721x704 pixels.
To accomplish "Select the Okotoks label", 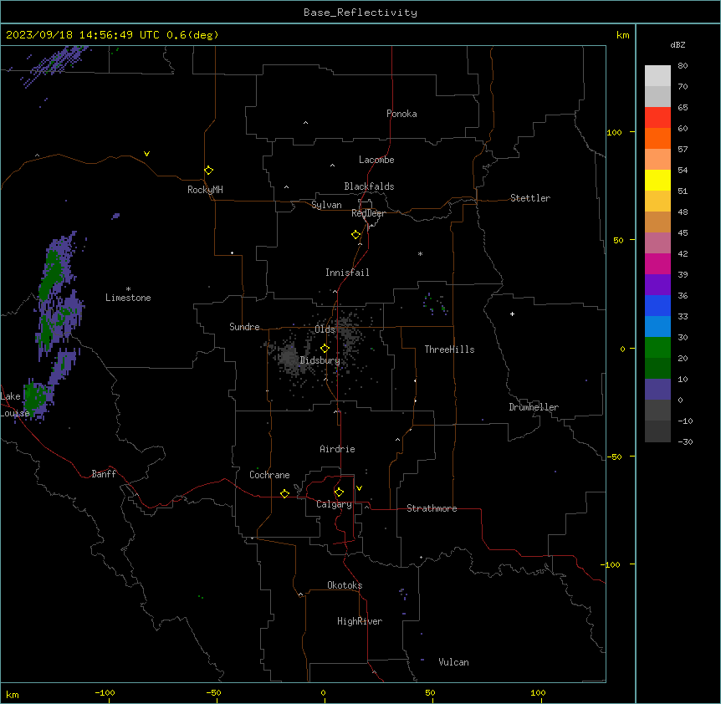I will (345, 585).
